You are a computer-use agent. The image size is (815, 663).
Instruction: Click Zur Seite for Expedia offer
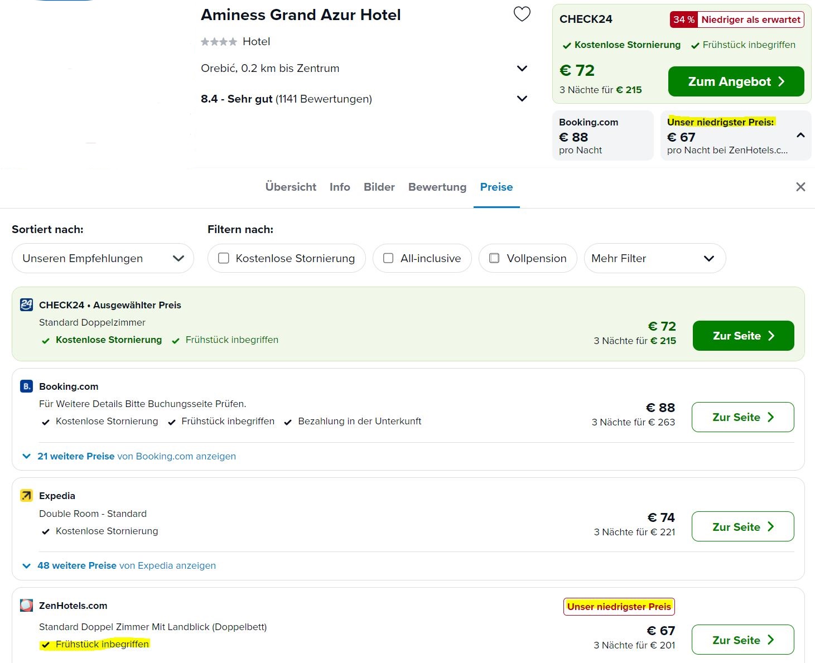[743, 526]
